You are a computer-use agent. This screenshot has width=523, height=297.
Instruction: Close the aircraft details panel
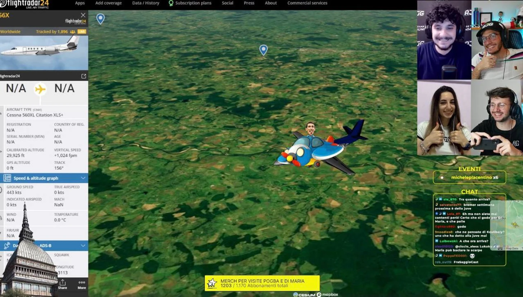[83, 15]
